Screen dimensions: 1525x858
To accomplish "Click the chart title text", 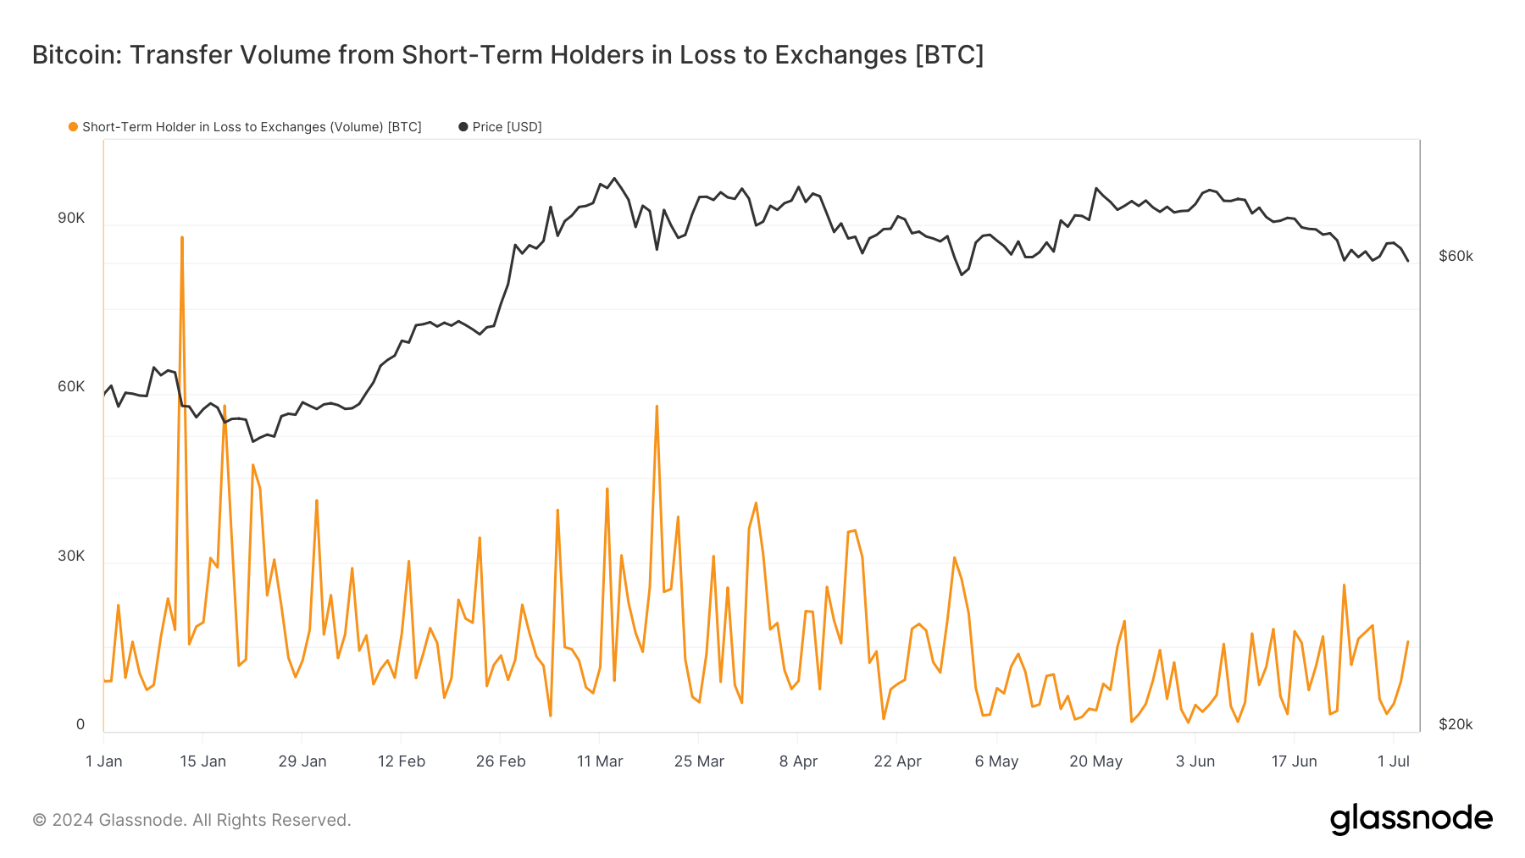I will coord(507,55).
